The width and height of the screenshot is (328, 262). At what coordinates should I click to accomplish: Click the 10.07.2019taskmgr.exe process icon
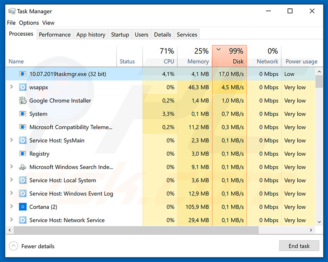pyautogui.click(x=22, y=74)
